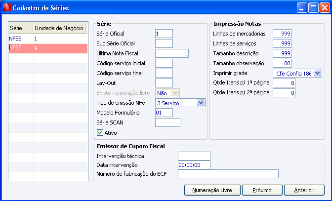Toggle the Ativo checkbox
Screen dimensions: 332x201
[x=100, y=133]
